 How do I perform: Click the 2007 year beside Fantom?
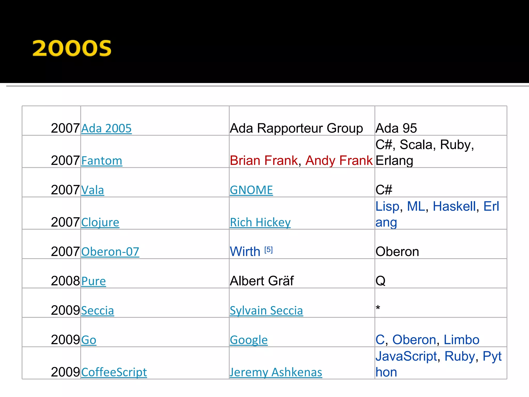point(65,161)
